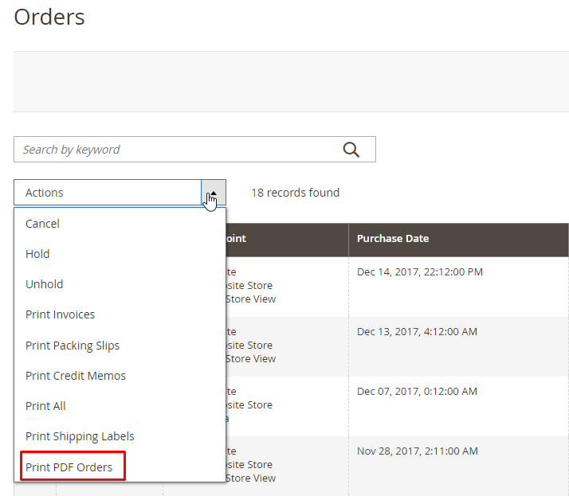Image resolution: width=569 pixels, height=496 pixels.
Task: Select Print Credit Memos action
Action: 75,376
